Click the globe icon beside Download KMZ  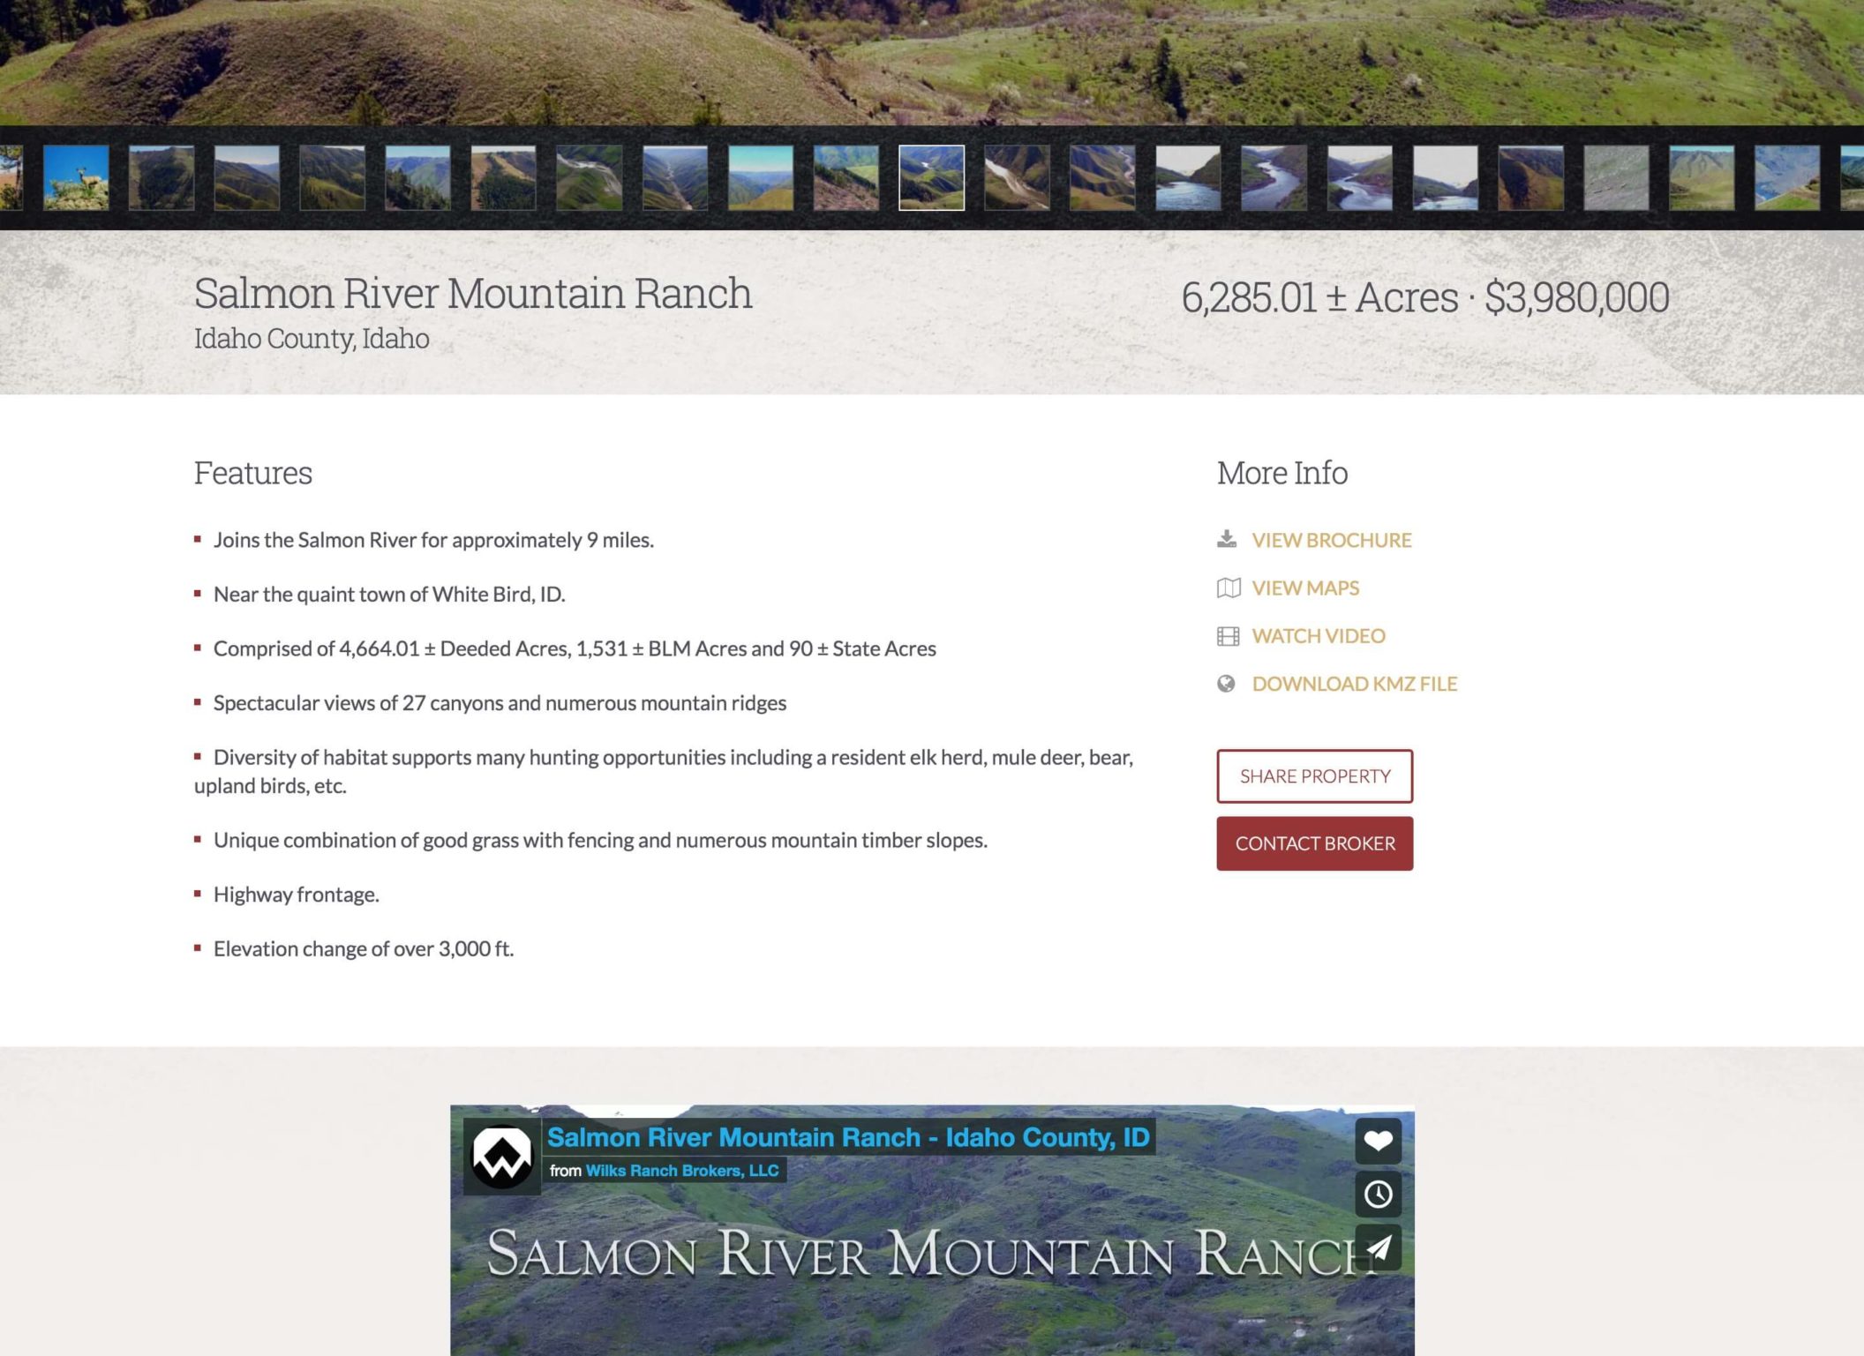pyautogui.click(x=1226, y=684)
